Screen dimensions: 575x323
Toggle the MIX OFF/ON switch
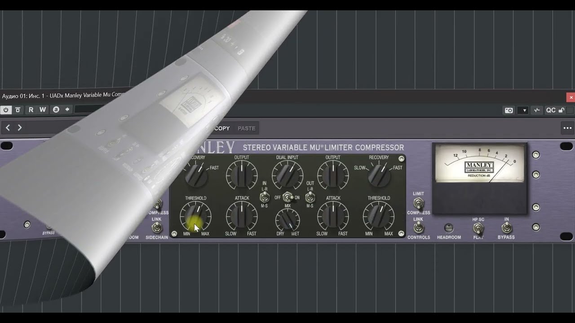coord(288,197)
